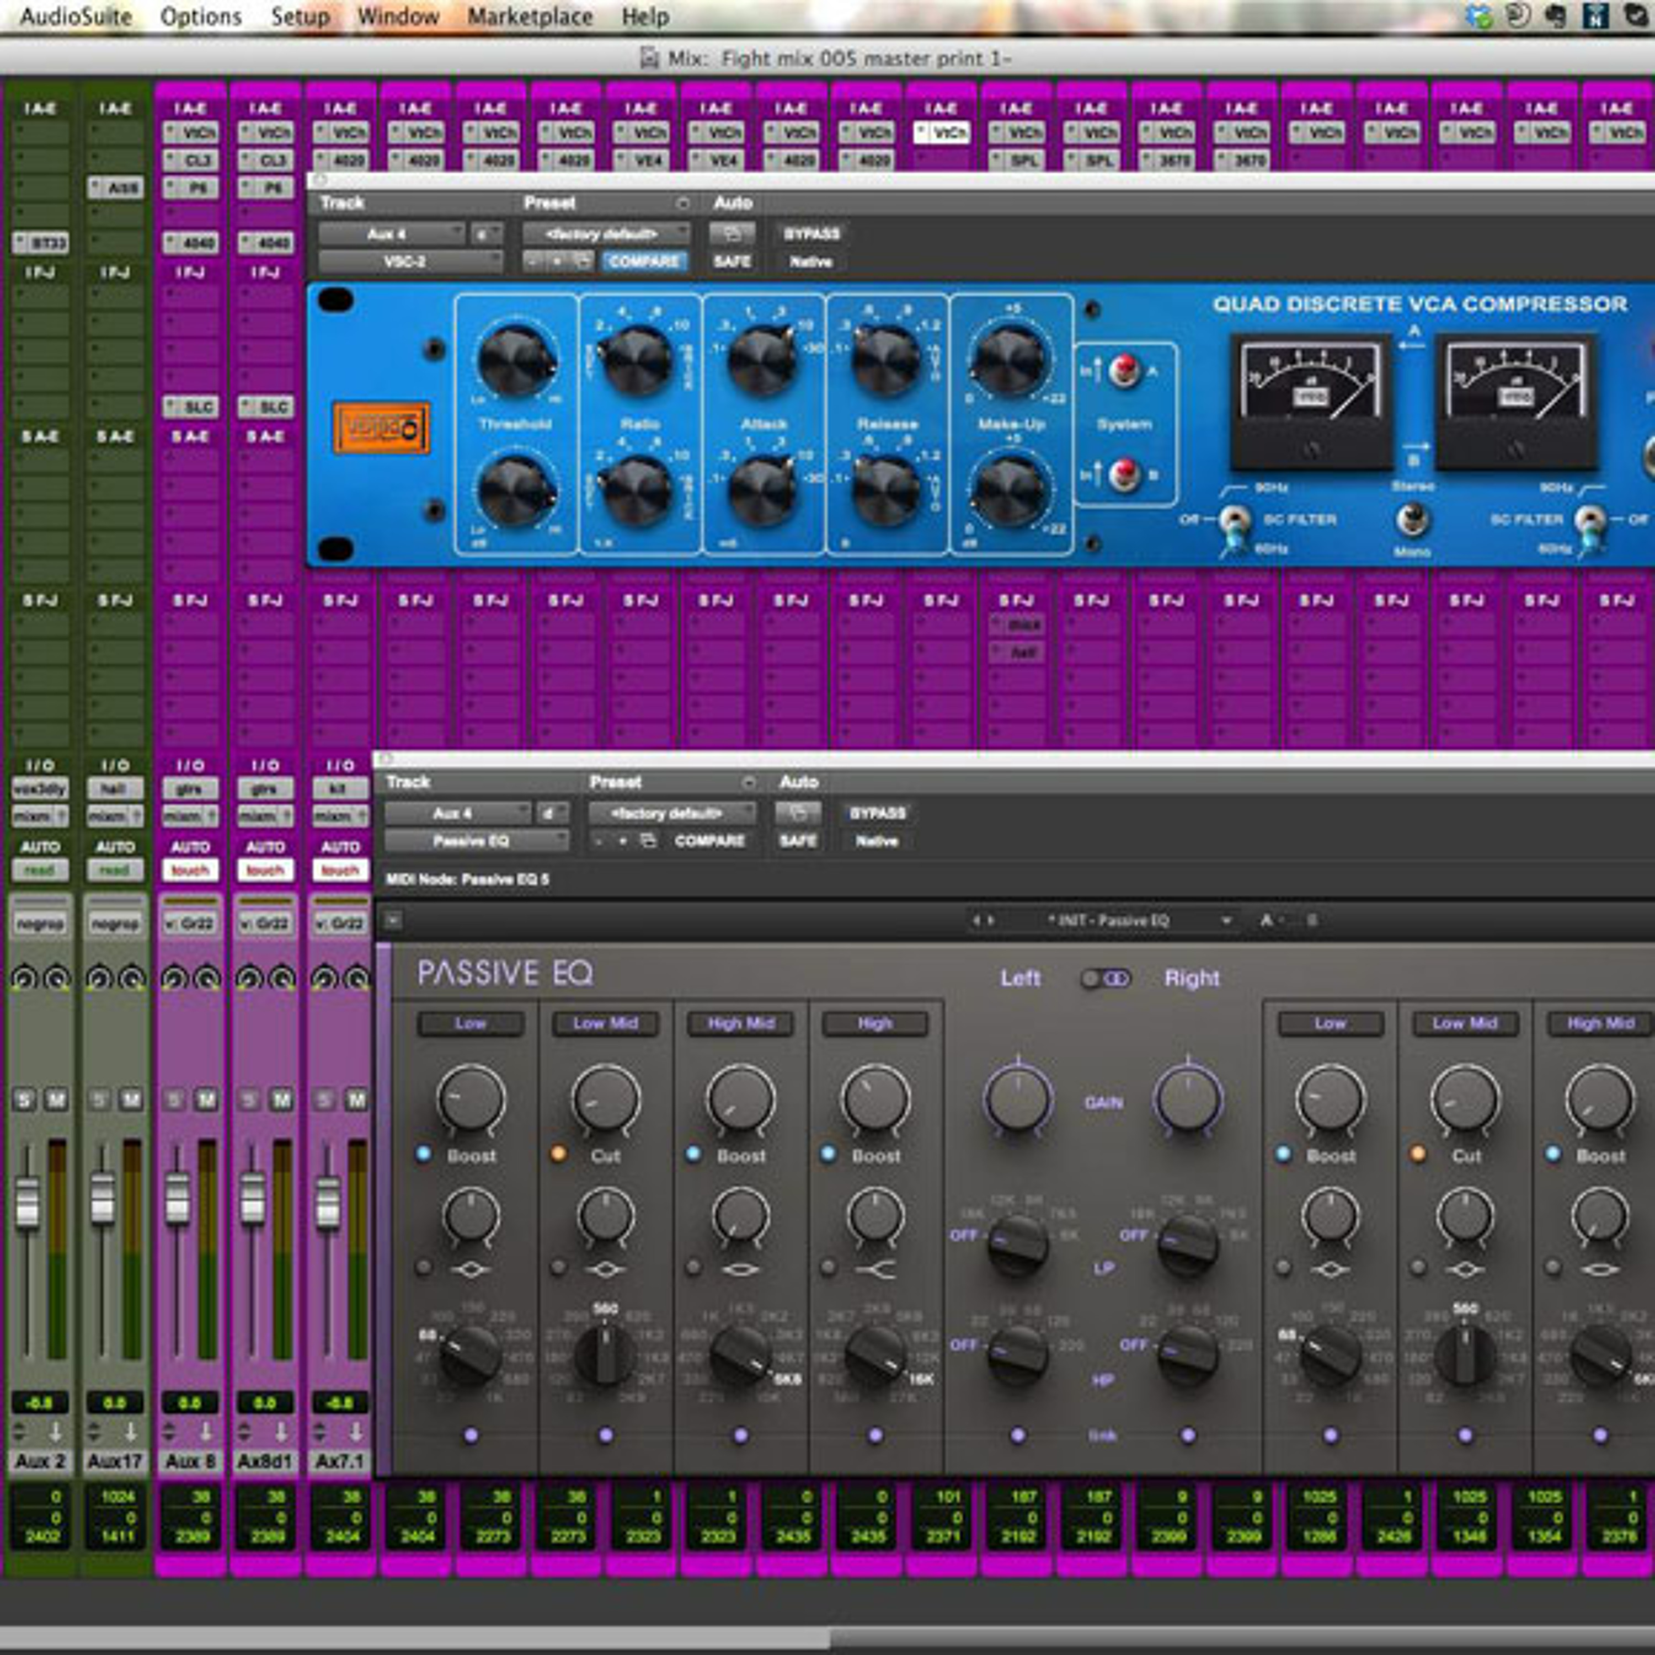Screen dimensions: 1655x1655
Task: Click the left channel High Mid band button
Action: click(x=740, y=1024)
